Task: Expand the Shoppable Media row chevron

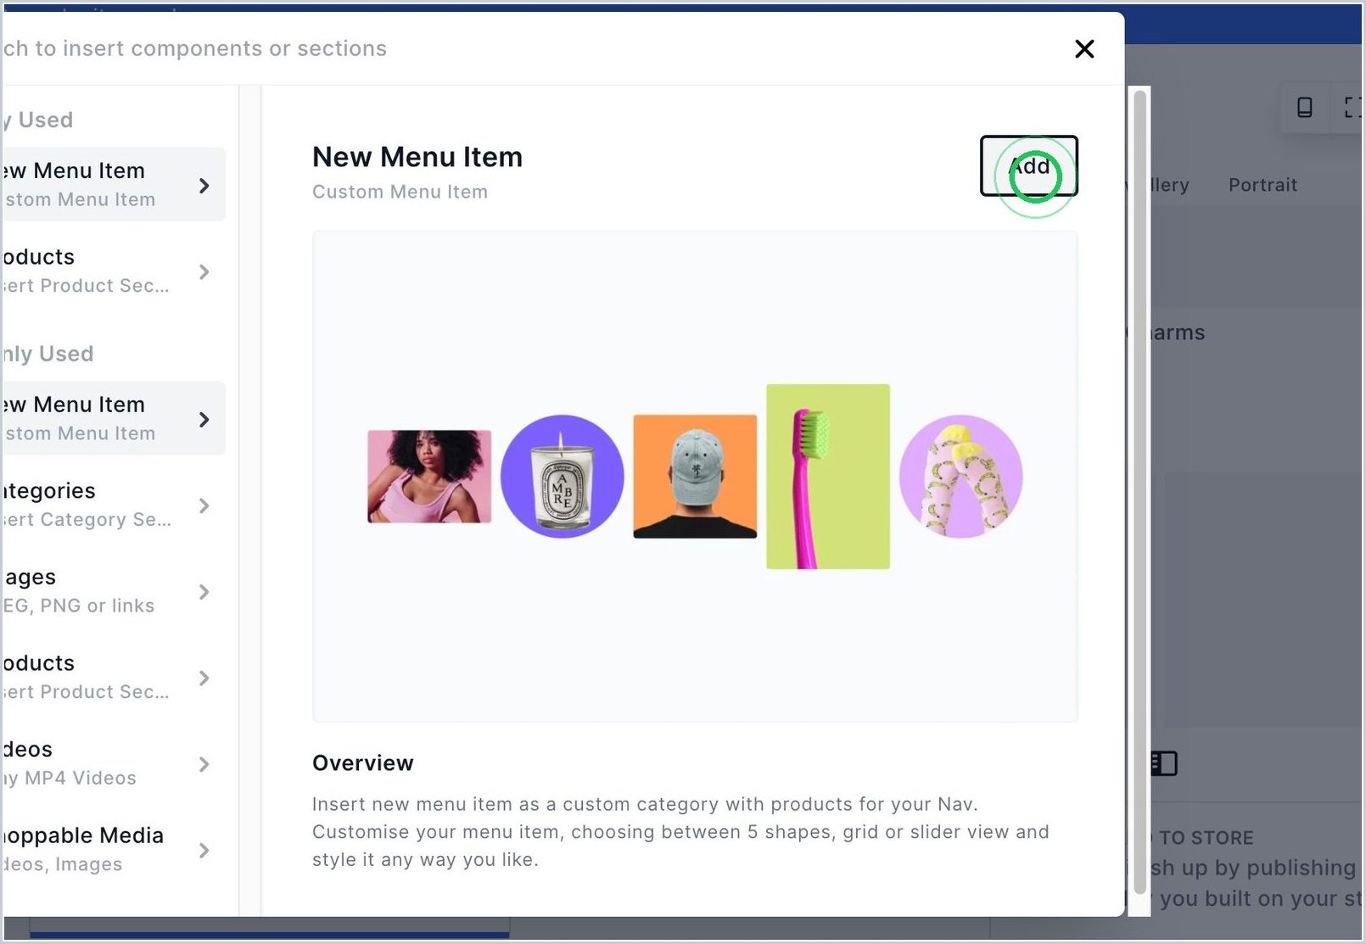Action: pos(204,850)
